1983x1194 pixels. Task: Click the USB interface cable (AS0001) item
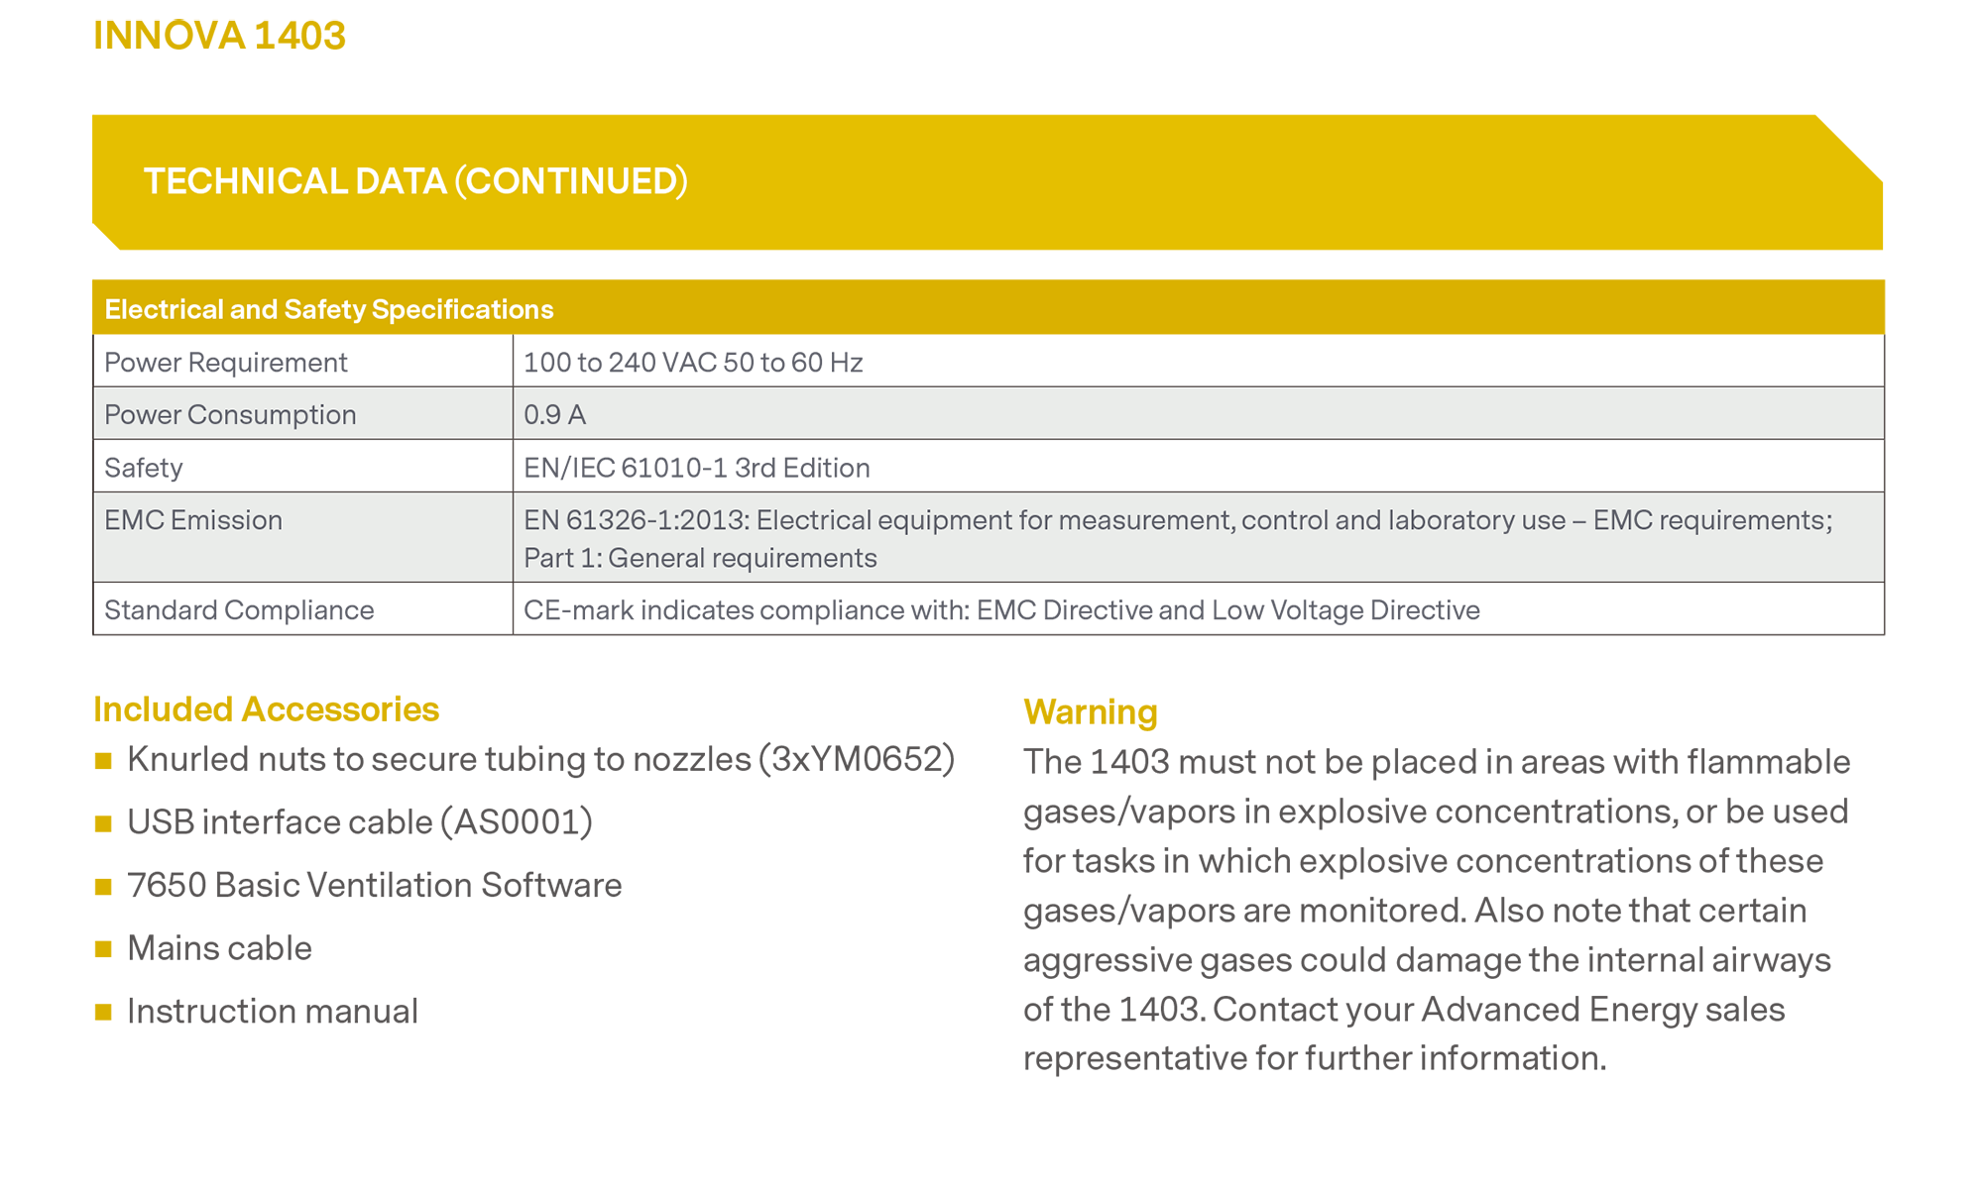coord(359,822)
